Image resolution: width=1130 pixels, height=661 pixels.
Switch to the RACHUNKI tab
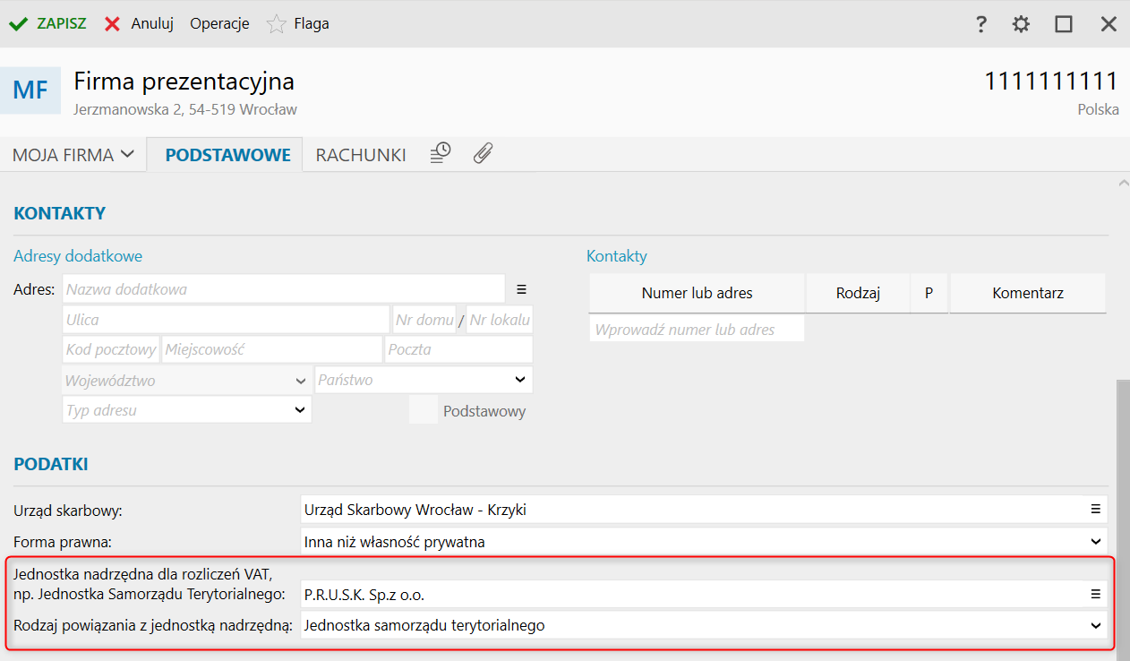tap(361, 155)
